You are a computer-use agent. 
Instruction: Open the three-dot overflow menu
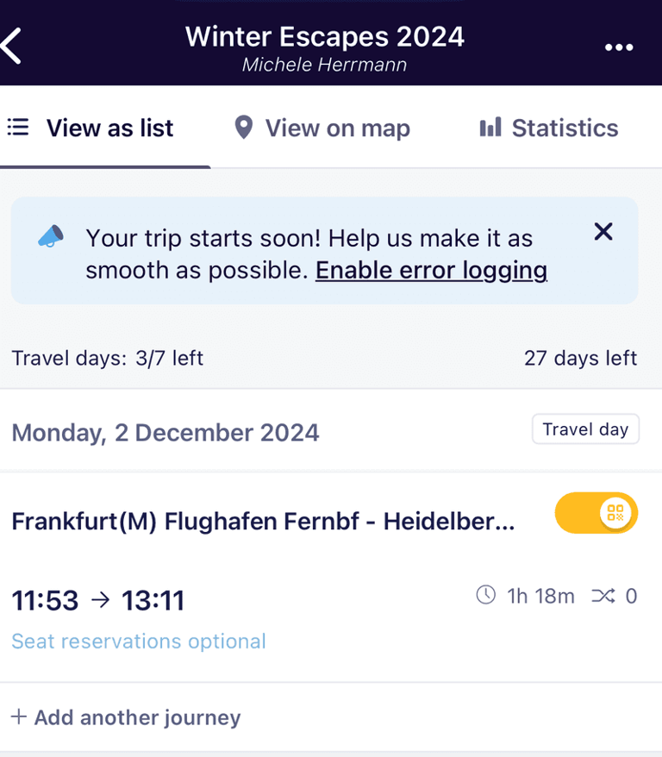[619, 47]
